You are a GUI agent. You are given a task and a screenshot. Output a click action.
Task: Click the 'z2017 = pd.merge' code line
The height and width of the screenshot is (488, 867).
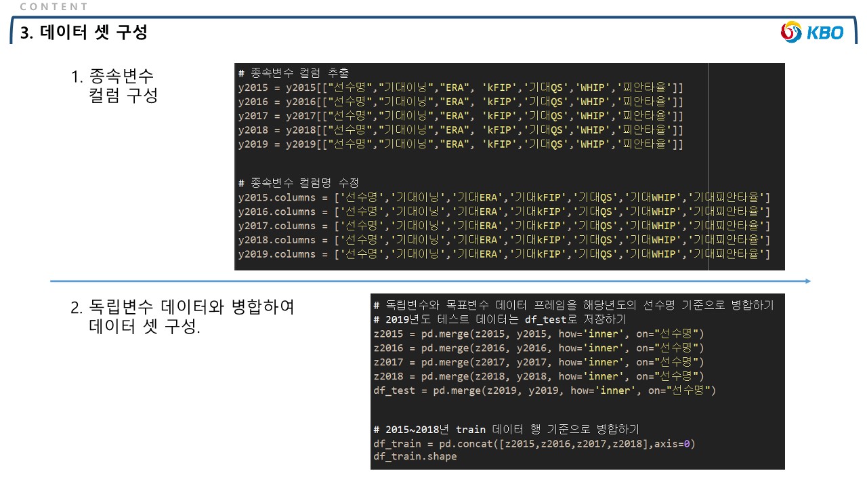pyautogui.click(x=538, y=362)
